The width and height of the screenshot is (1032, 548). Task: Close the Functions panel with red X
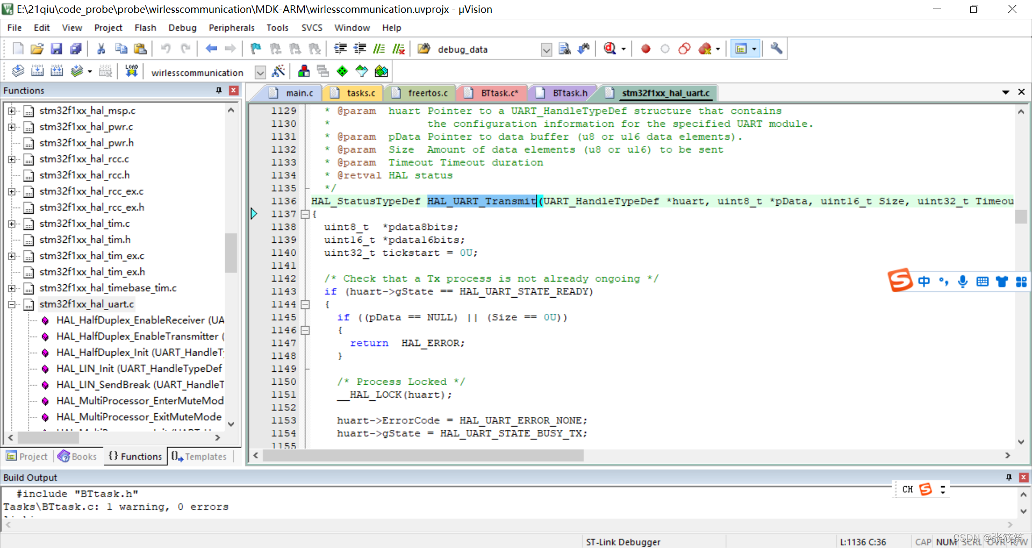(x=234, y=90)
